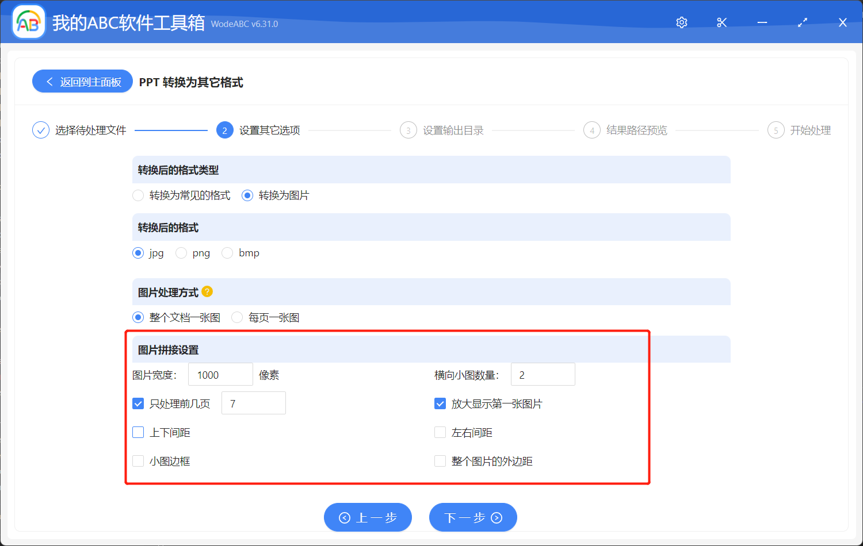Click the AB logo in the top-left corner

28,21
